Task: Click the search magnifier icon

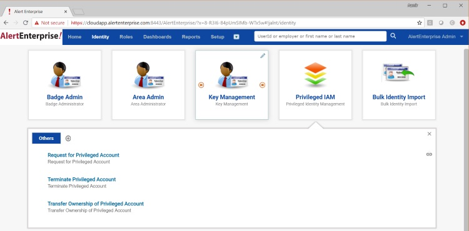Action: (393, 36)
